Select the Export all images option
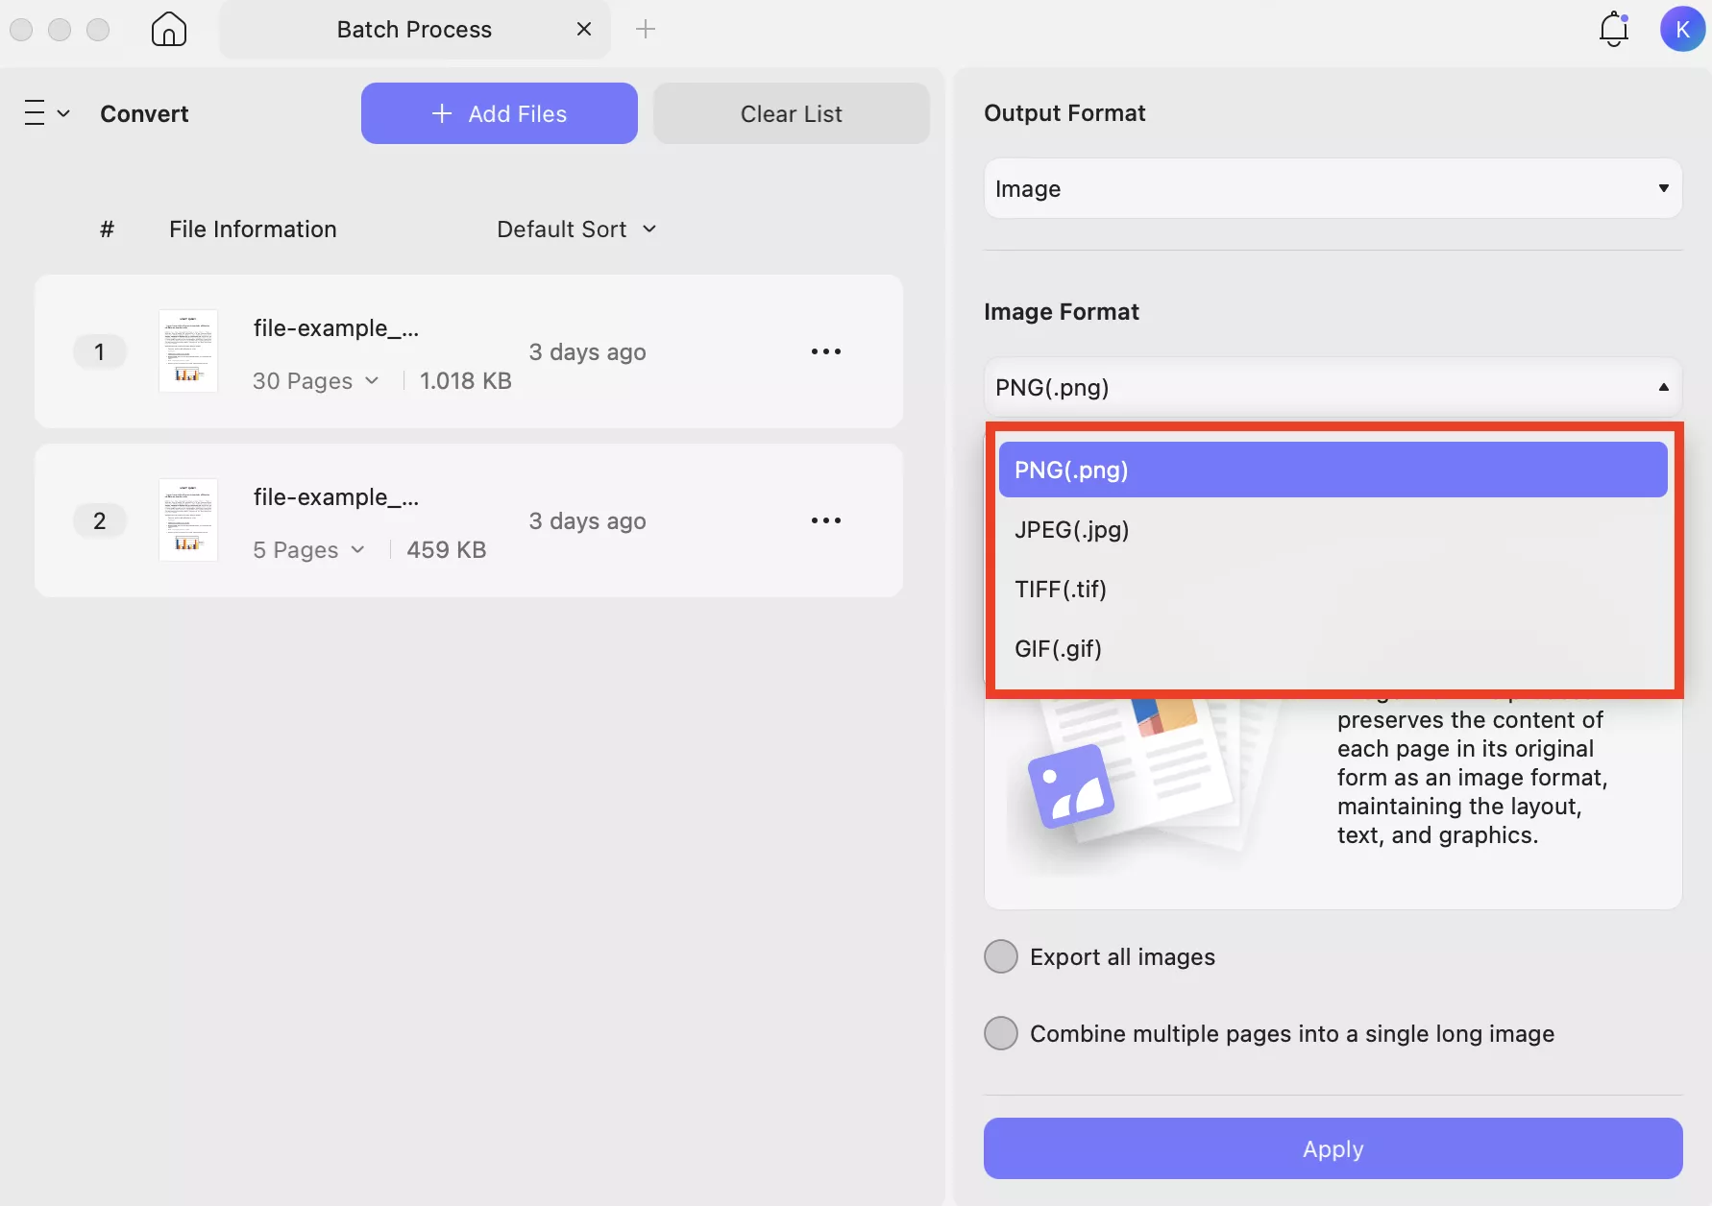The image size is (1712, 1206). coord(1000,956)
